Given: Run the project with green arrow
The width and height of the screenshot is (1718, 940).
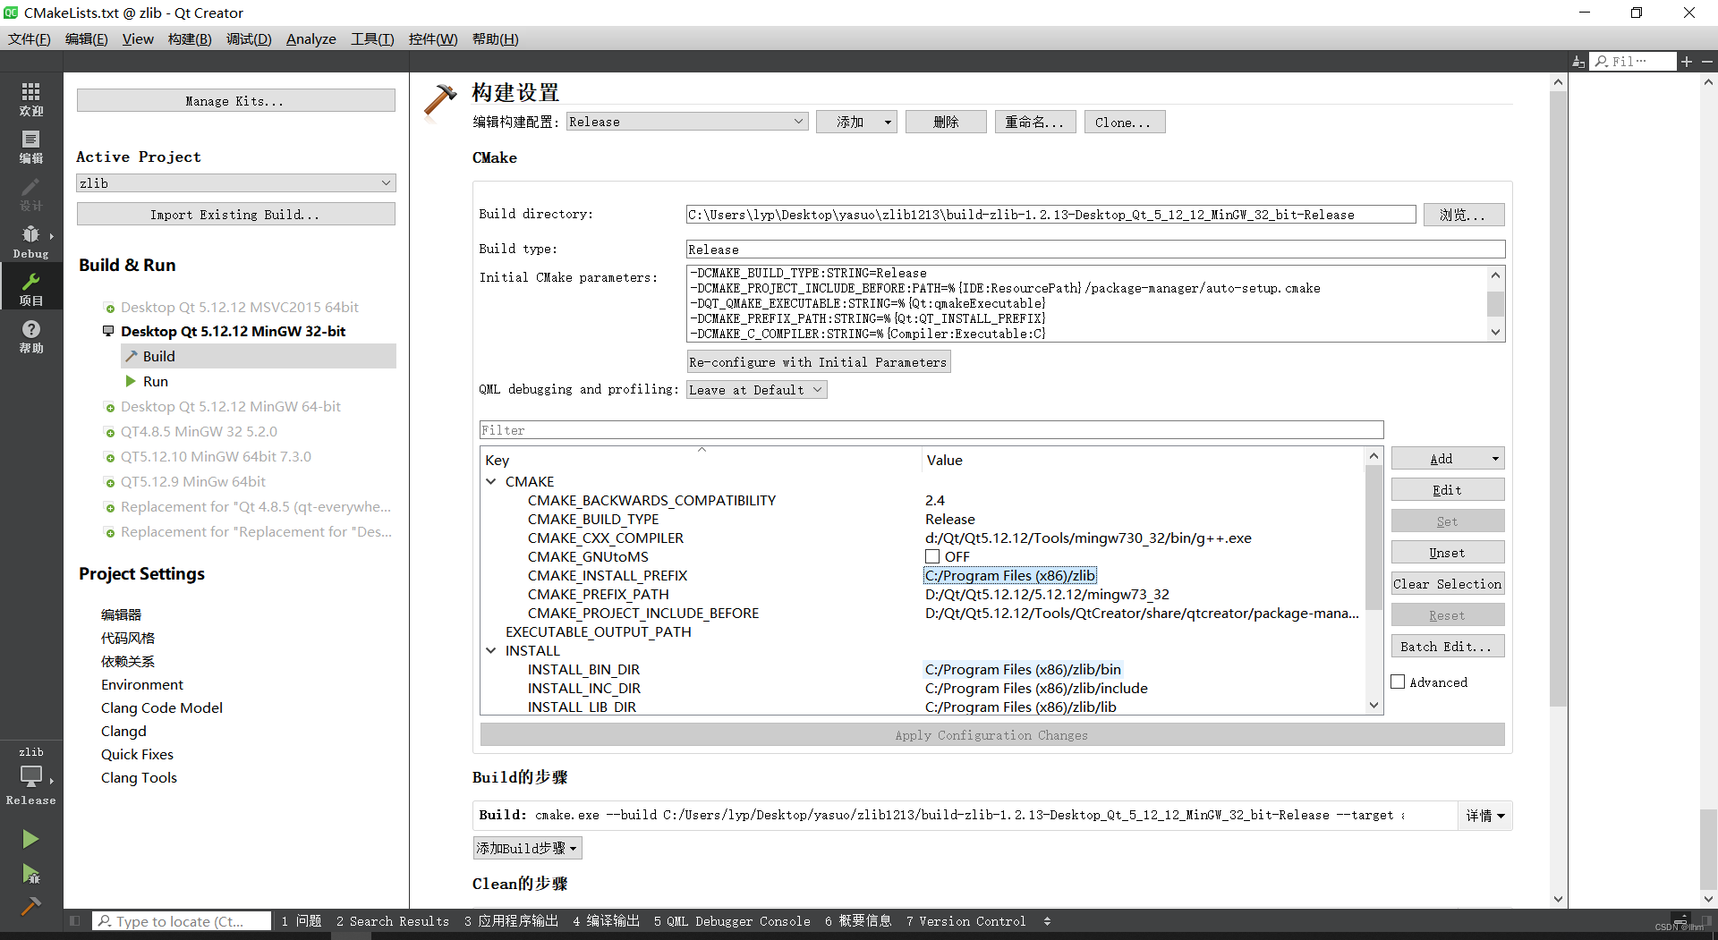Looking at the screenshot, I should [x=30, y=839].
